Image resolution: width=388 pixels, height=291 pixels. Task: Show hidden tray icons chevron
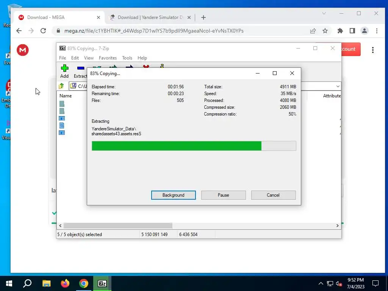(321, 283)
